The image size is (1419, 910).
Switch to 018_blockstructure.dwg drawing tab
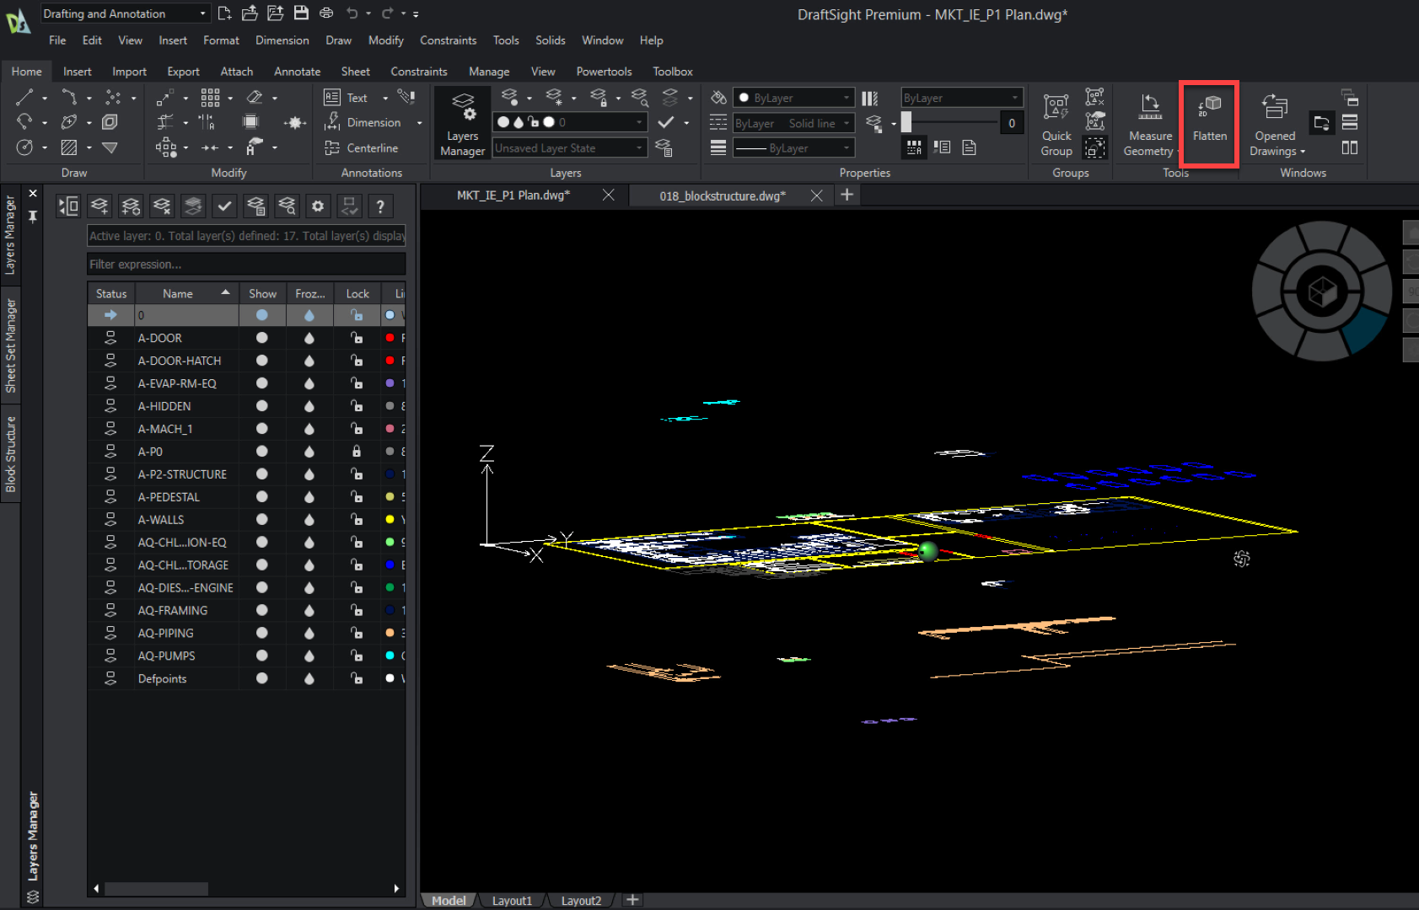(723, 195)
